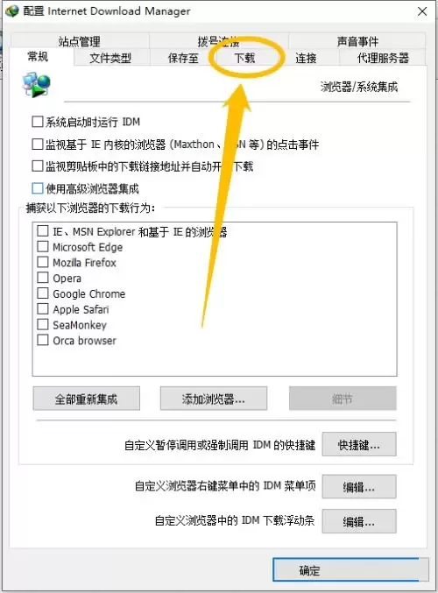The height and width of the screenshot is (593, 438).
Task: Select the Microsoft Edge checkbox
Action: coord(43,247)
